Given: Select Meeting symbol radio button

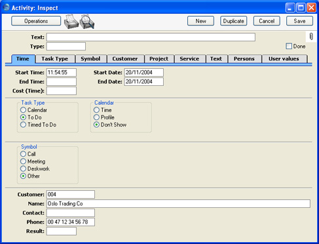Looking at the screenshot, I should click(23, 161).
